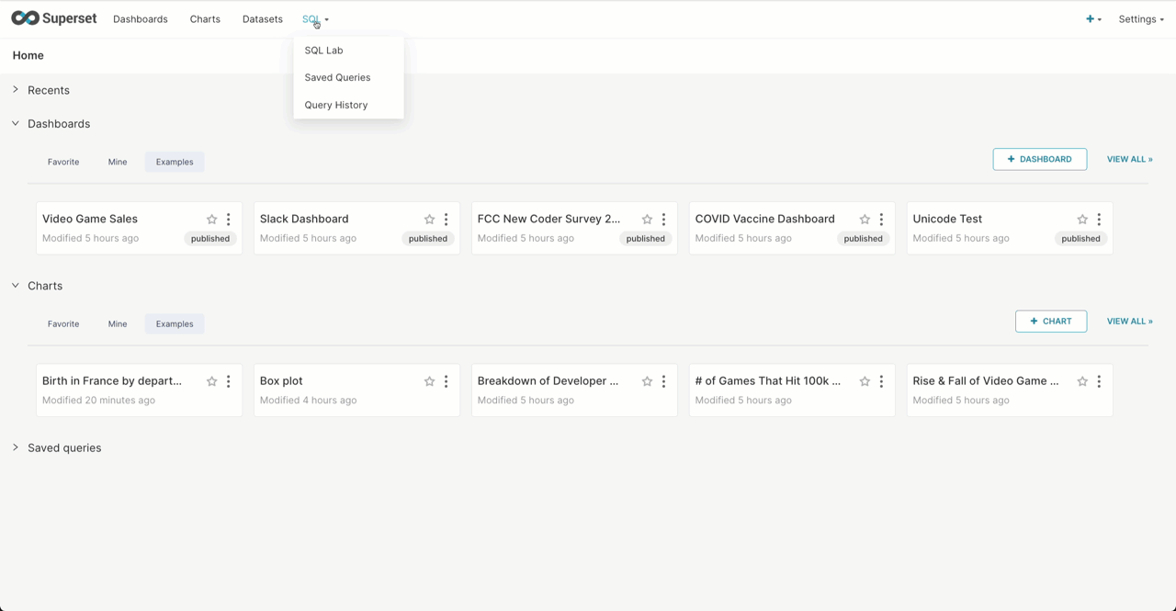Click star icon on Rise & Fall chart
Viewport: 1176px width, 611px height.
pos(1082,381)
